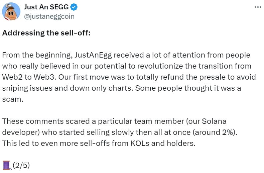This screenshot has width=264, height=173.
Task: Click the Just An $EGG profile avatar
Action: pyautogui.click(x=11, y=11)
